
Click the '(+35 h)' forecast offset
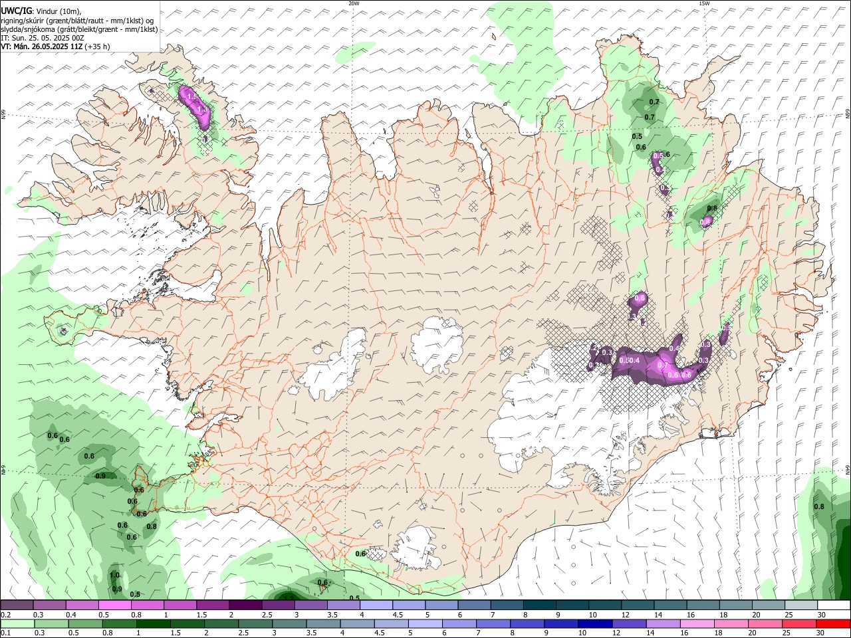(97, 47)
